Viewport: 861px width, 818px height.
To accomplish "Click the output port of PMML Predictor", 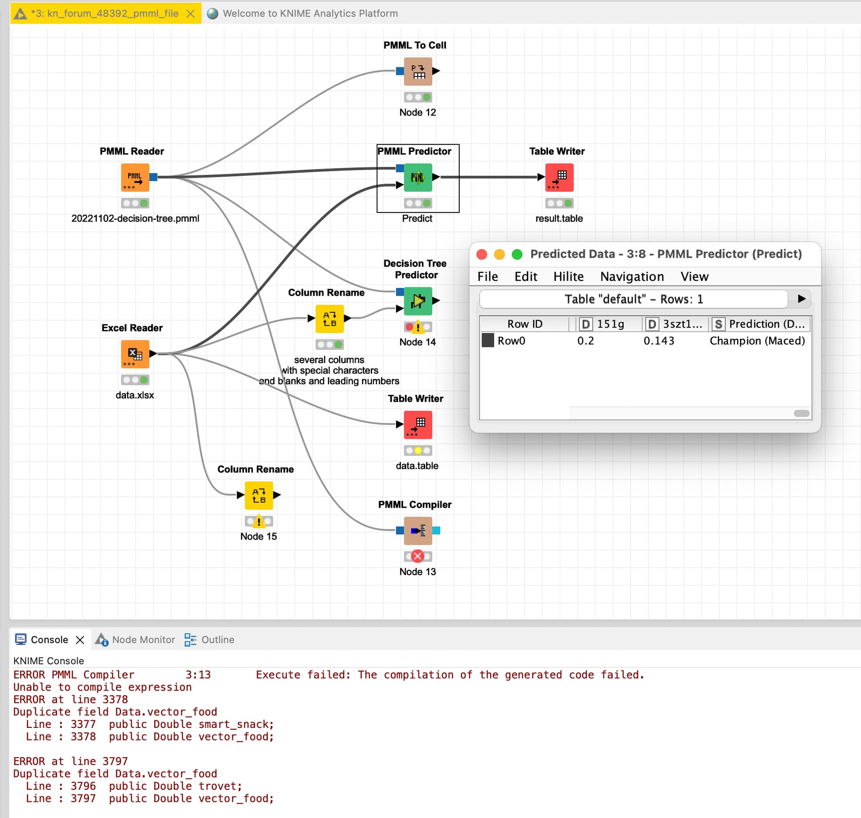I will coord(436,177).
